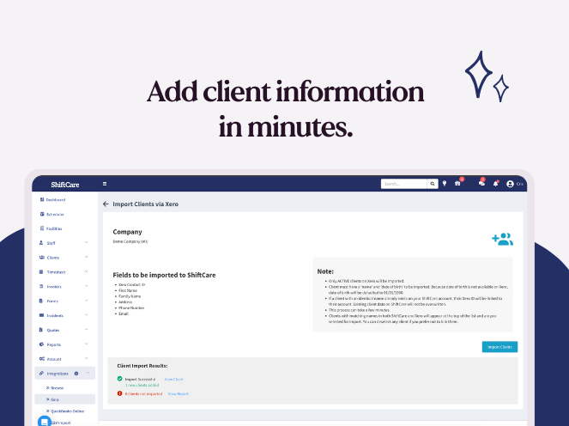Image resolution: width=569 pixels, height=426 pixels.
Task: Click the Reports chart icon
Action: pyautogui.click(x=41, y=344)
